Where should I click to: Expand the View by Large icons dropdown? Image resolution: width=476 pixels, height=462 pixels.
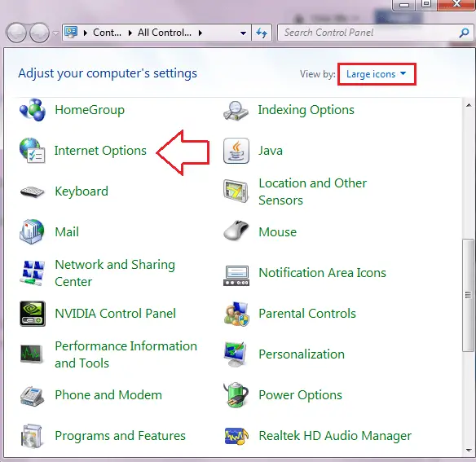(x=377, y=74)
